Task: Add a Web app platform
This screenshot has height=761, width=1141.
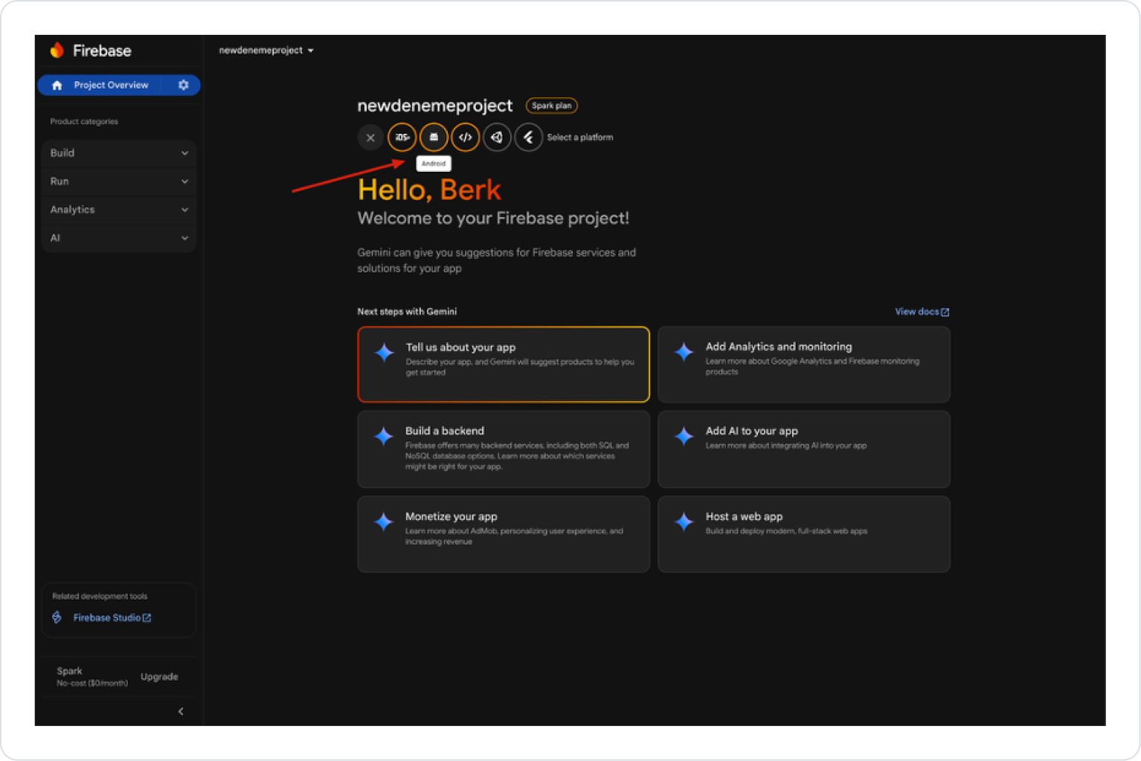Action: [465, 137]
